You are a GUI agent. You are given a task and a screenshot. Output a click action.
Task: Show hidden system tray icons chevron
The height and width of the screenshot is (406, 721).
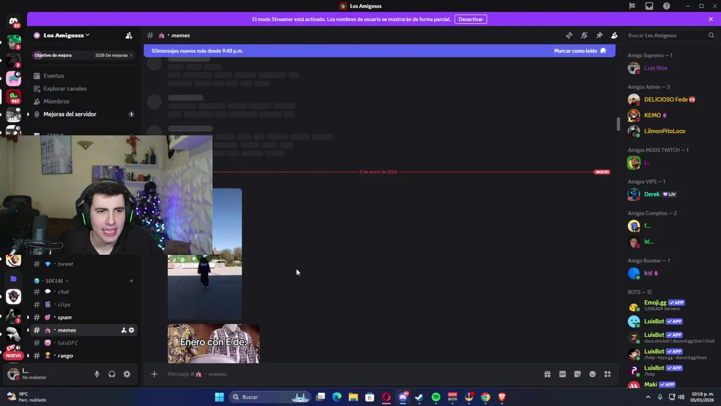[x=648, y=397]
